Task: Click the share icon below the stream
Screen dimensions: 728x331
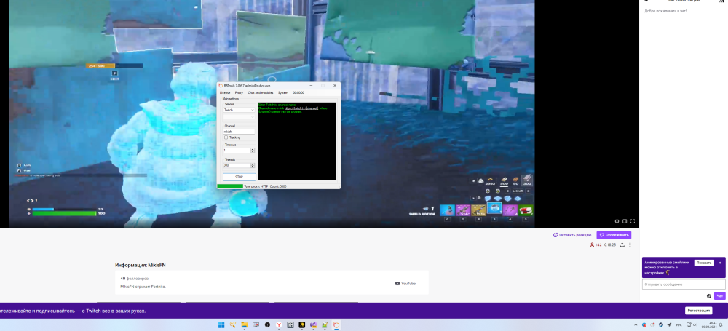Action: coord(622,245)
